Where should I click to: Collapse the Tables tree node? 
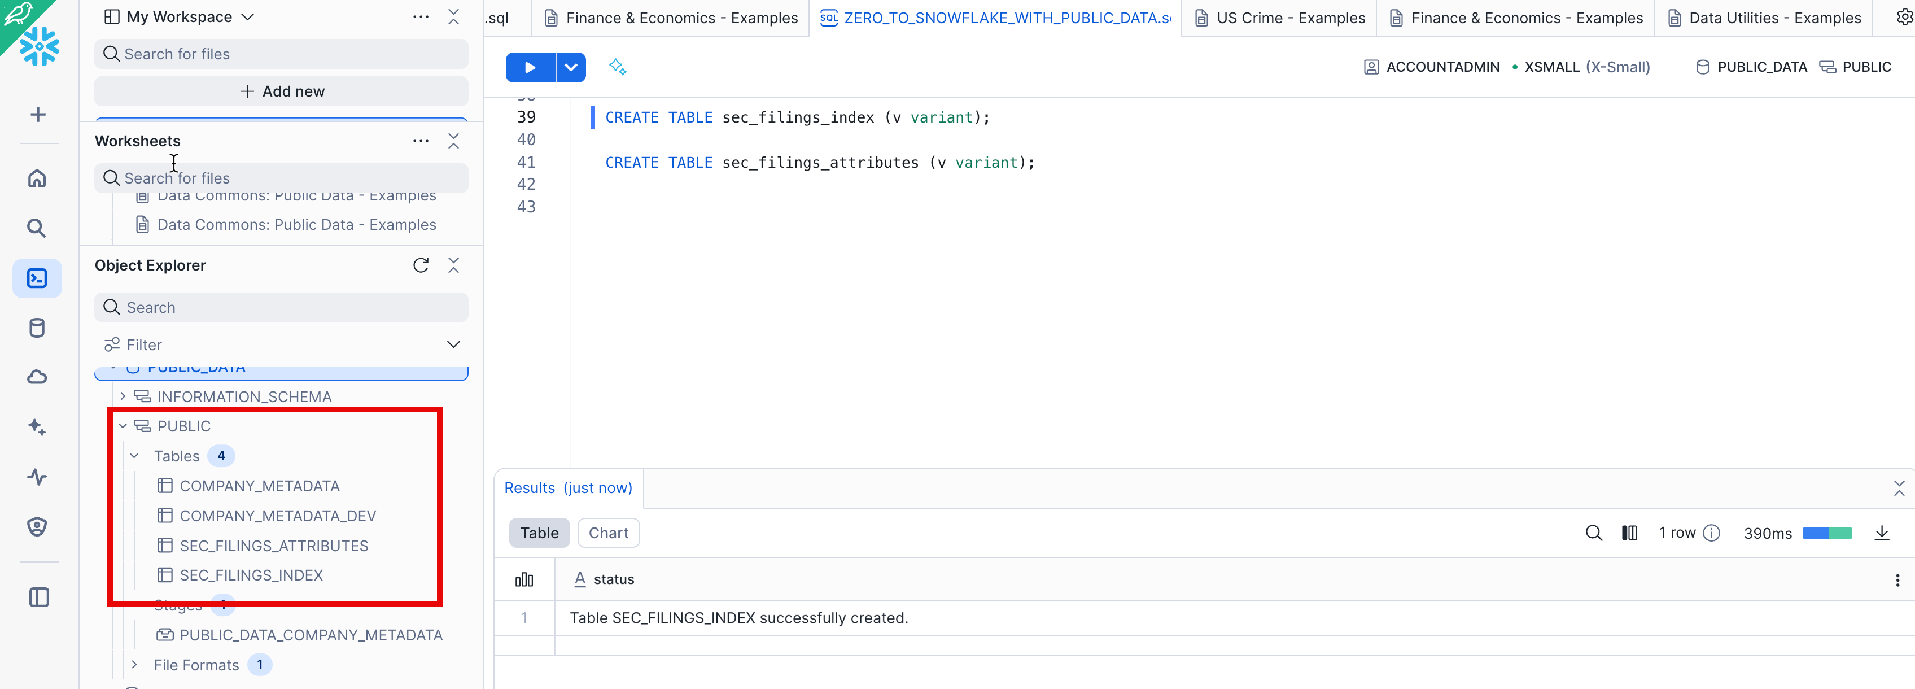(134, 456)
